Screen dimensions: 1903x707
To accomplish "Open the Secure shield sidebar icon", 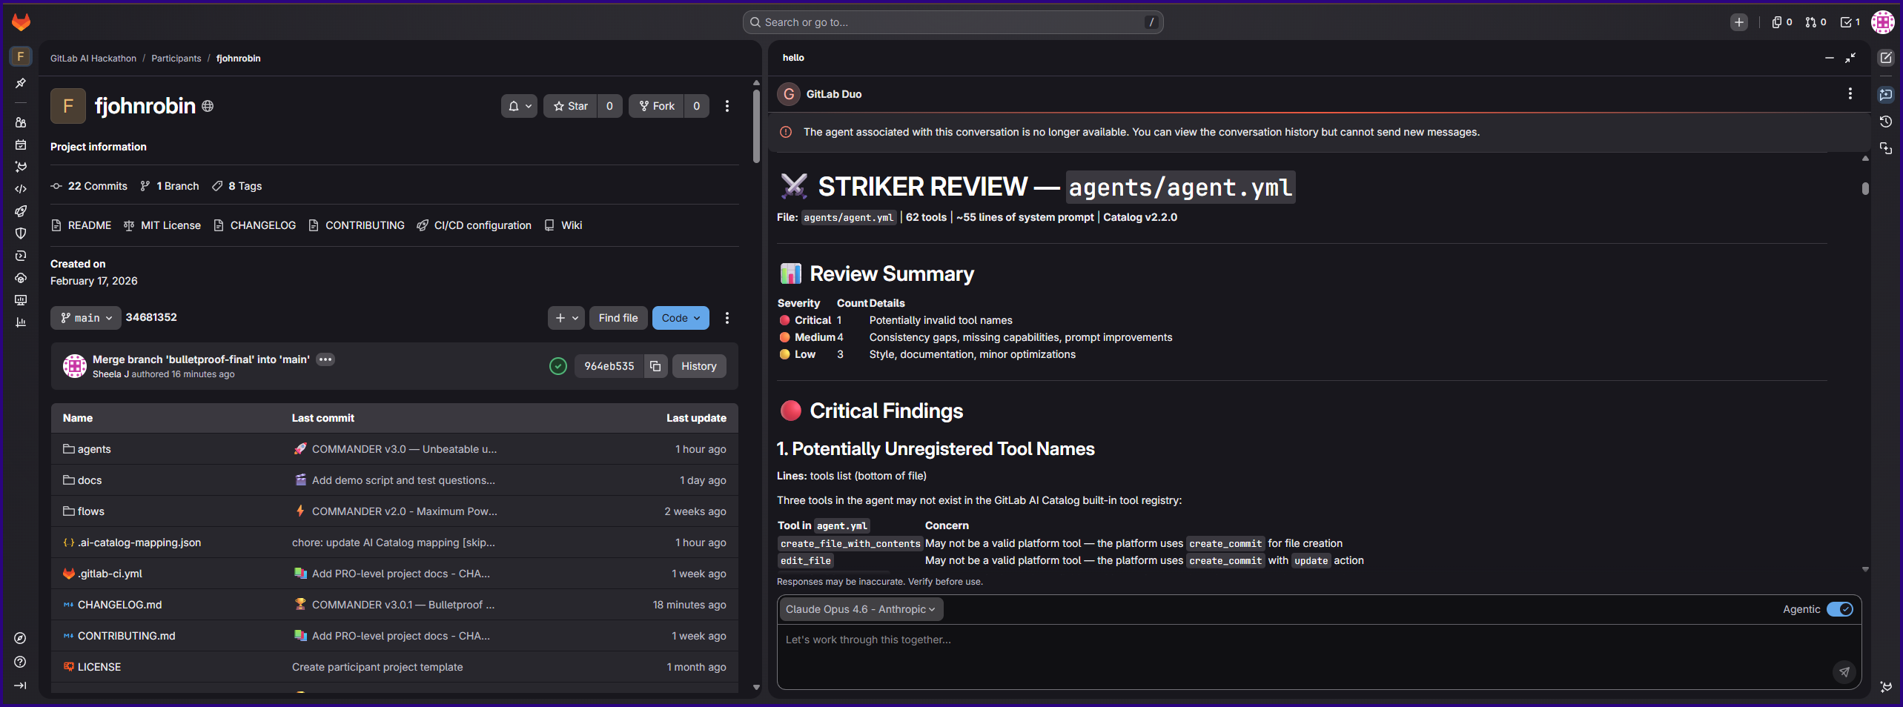I will [x=21, y=233].
